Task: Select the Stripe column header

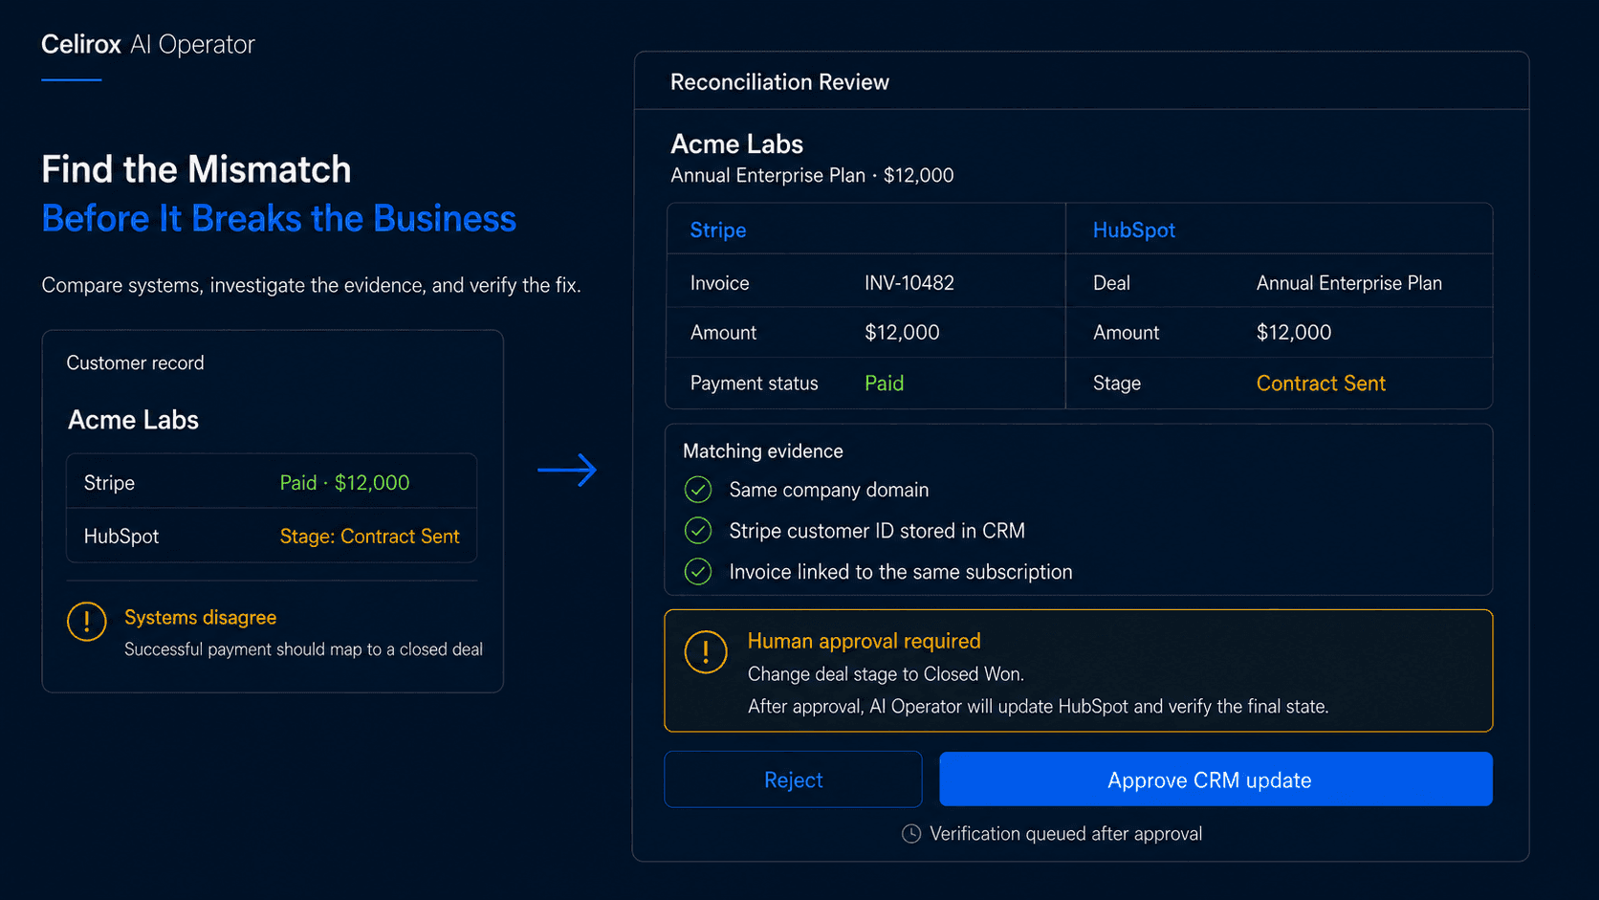Action: [x=718, y=230]
